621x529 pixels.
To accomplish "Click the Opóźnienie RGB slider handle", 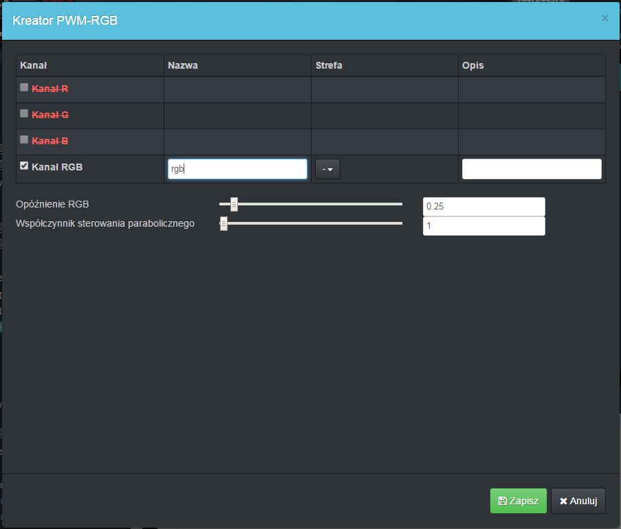I will 234,204.
